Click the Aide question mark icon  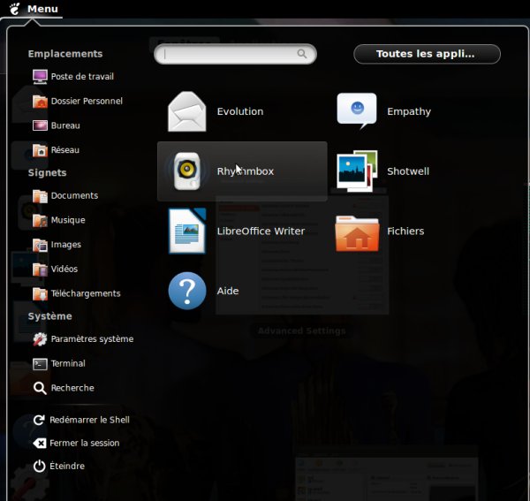(187, 291)
